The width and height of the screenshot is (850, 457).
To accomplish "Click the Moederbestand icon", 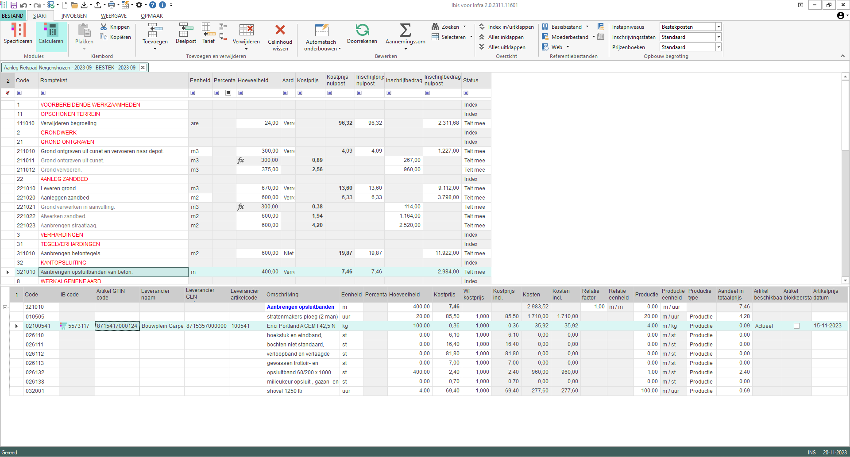I will pyautogui.click(x=545, y=37).
